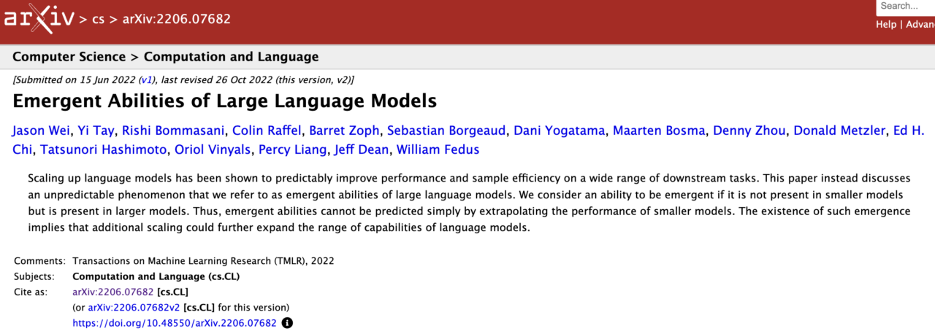Image resolution: width=935 pixels, height=331 pixels.
Task: View version v1 of the paper
Action: pyautogui.click(x=146, y=79)
